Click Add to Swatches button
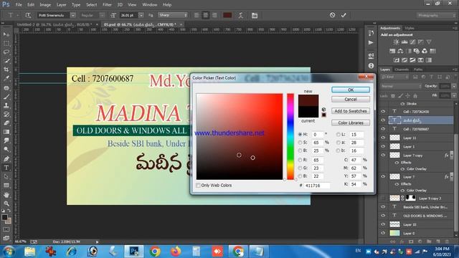459x258 pixels. point(351,111)
